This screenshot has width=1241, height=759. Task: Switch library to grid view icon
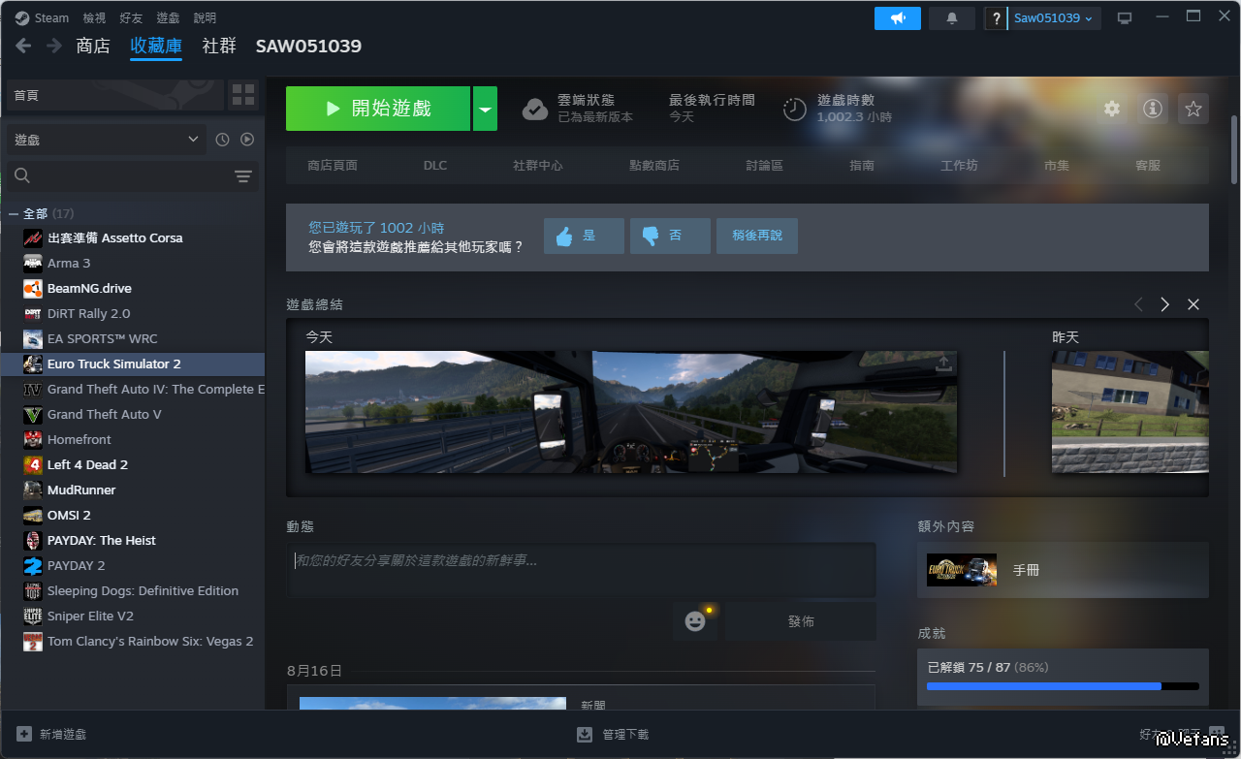(x=243, y=95)
